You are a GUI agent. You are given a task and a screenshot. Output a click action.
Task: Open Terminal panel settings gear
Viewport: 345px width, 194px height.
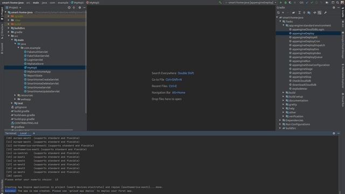pyautogui.click(x=334, y=133)
